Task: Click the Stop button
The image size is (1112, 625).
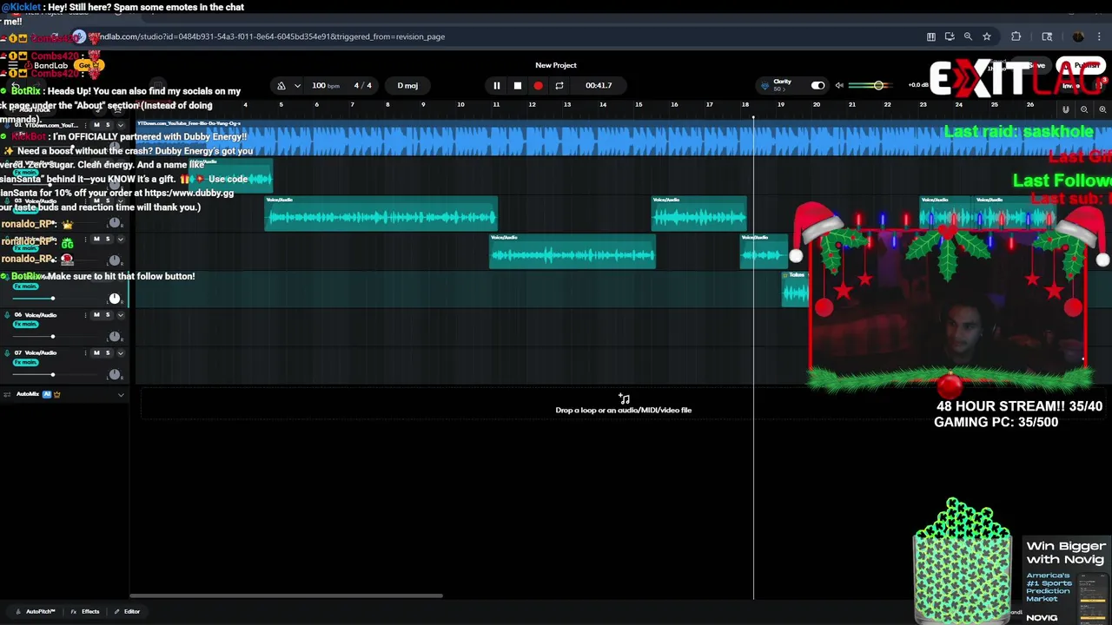Action: (x=517, y=85)
